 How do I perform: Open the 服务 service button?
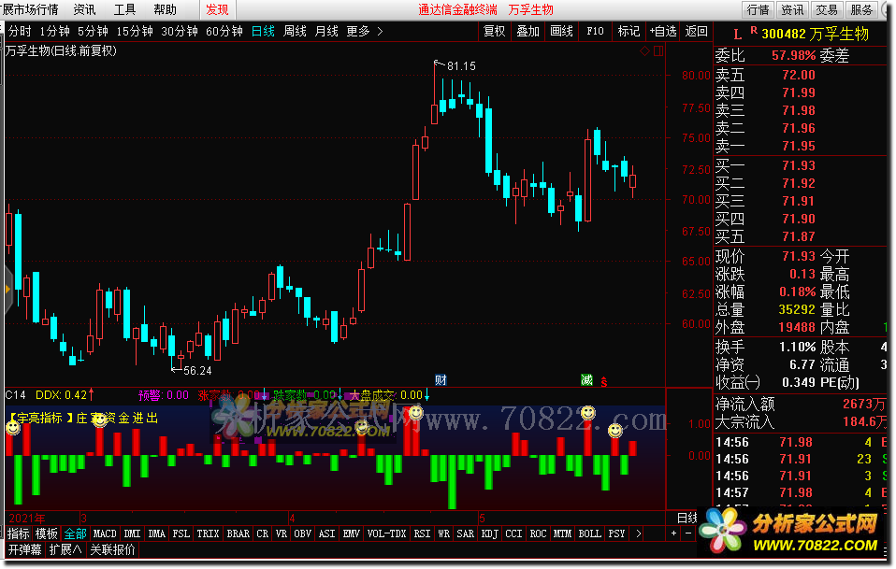pyautogui.click(x=861, y=9)
